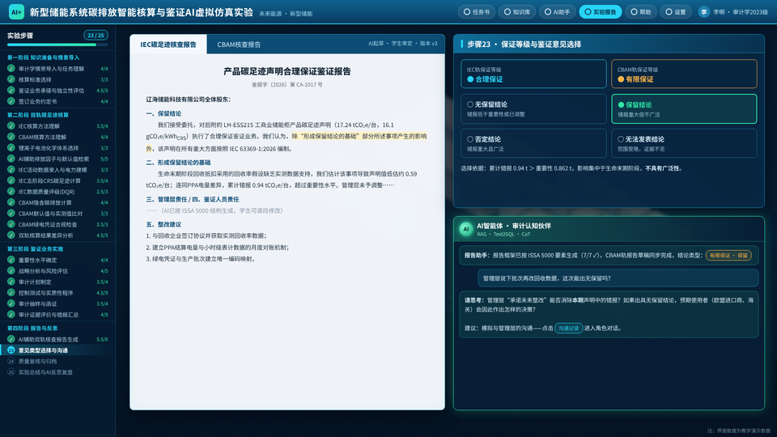Click check icon beside IEC核算方法理解
Image resolution: width=777 pixels, height=437 pixels.
11,126
